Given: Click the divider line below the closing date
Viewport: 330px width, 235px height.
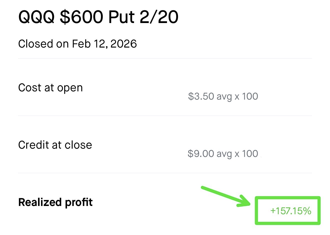Looking at the screenshot, I should pos(165,59).
